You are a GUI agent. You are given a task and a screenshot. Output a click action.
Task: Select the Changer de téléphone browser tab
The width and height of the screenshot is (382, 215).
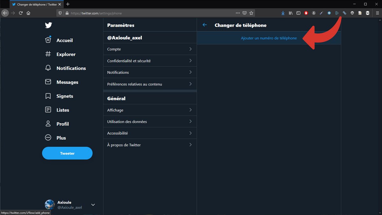pos(36,4)
